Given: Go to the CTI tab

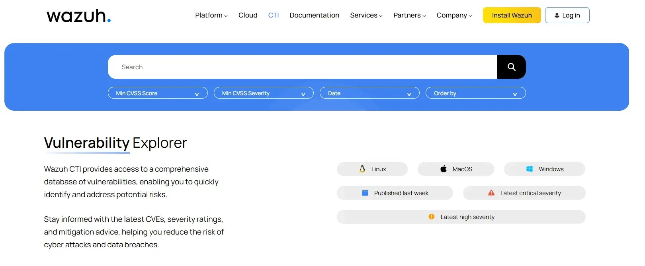Looking at the screenshot, I should coord(274,15).
